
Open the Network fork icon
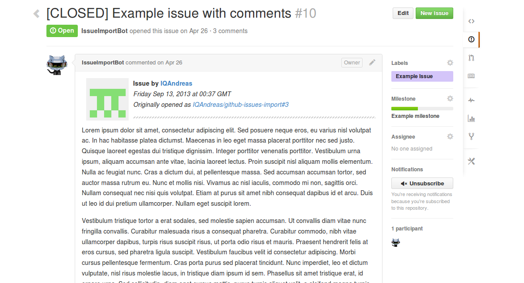[471, 136]
